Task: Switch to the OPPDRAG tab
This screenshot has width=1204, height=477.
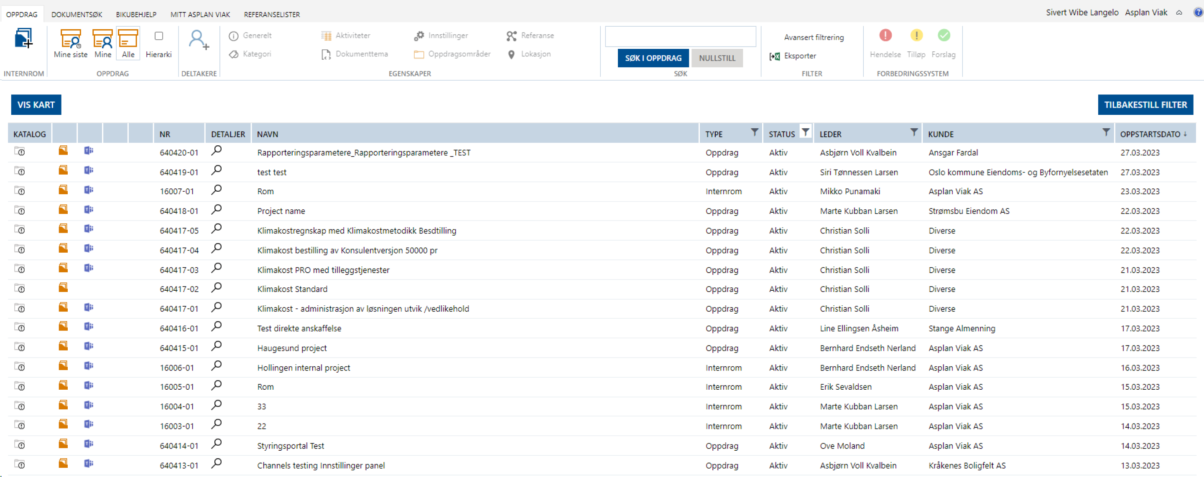Action: tap(22, 15)
